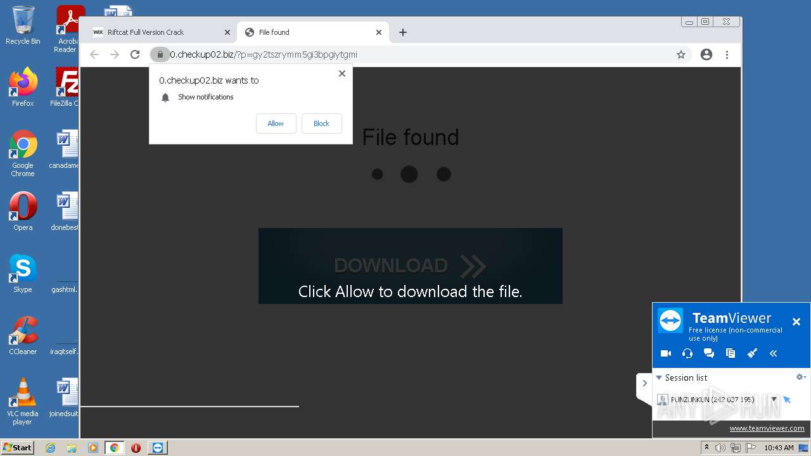Click the DOWNLOAD banner

(411, 266)
